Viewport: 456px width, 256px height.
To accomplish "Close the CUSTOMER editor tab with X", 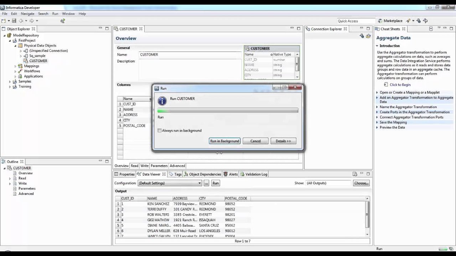I will (141, 29).
